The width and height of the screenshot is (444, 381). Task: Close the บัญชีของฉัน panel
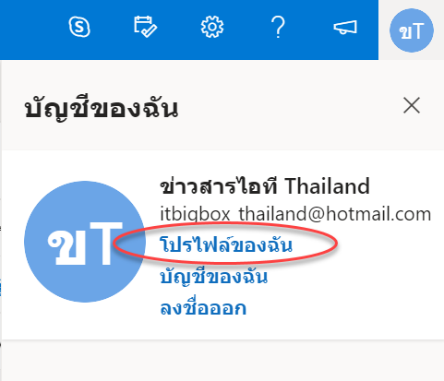point(412,105)
